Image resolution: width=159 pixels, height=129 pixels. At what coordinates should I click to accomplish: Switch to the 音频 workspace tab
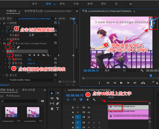[x=90, y=4]
